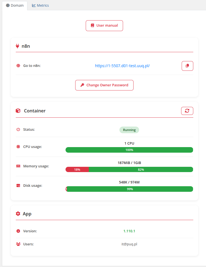Click the memory icon beside Memory usage
The width and height of the screenshot is (206, 267).
18,166
